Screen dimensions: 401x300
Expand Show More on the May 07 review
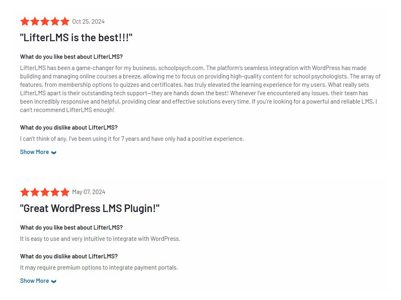[38, 281]
